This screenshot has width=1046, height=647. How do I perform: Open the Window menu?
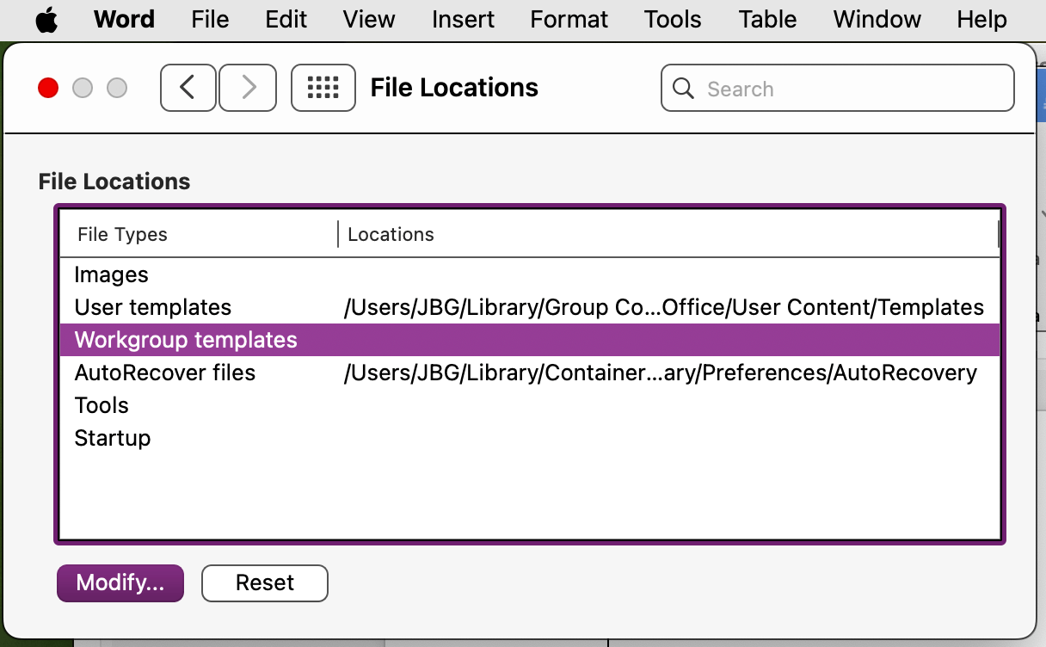point(877,20)
